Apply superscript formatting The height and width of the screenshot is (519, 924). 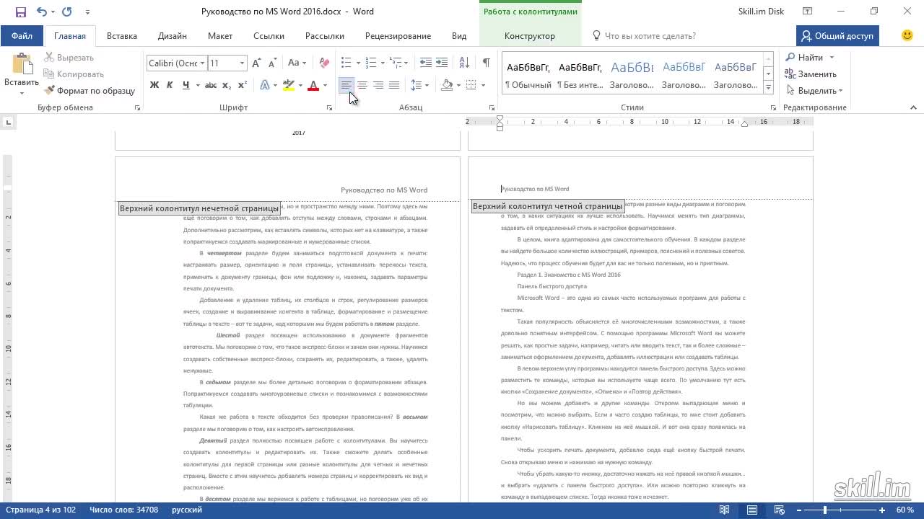(243, 85)
